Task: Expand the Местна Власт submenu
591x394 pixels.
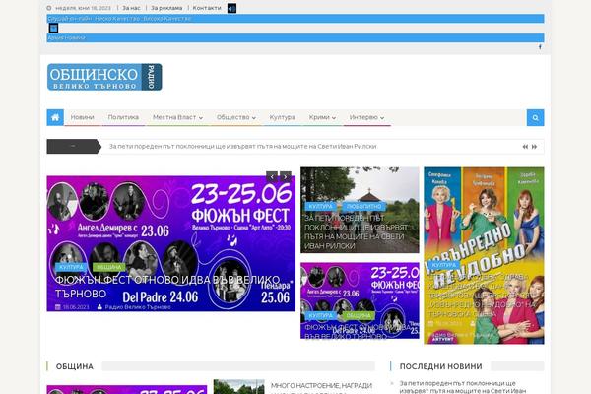Action: 177,117
